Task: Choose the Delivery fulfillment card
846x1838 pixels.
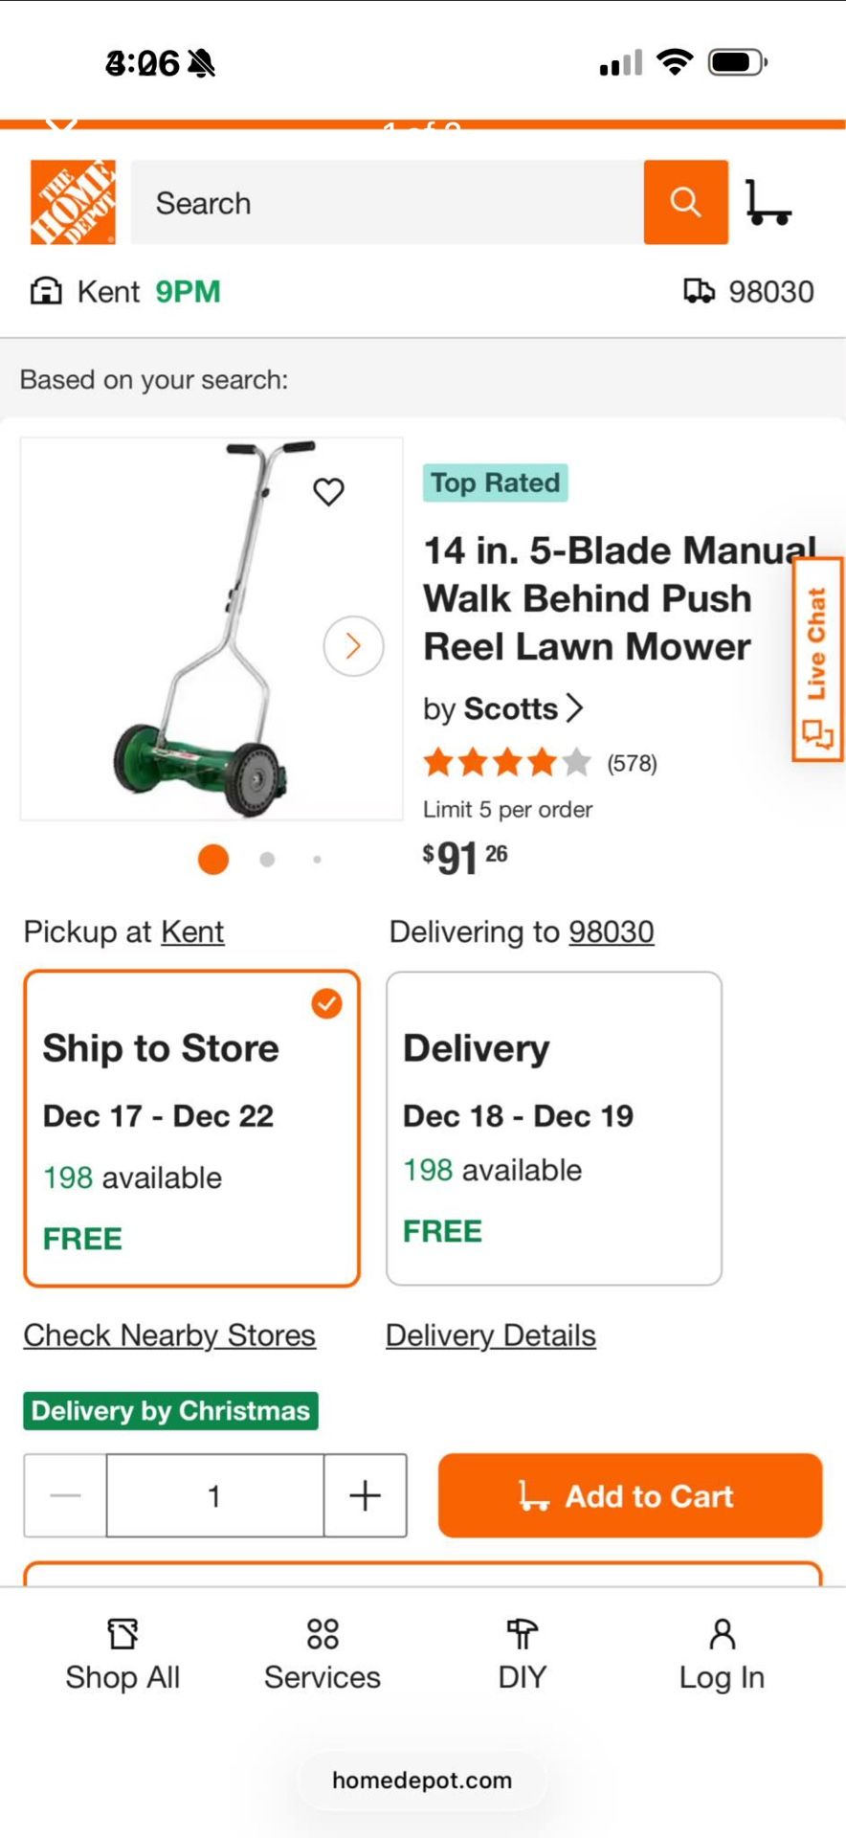Action: (553, 1128)
